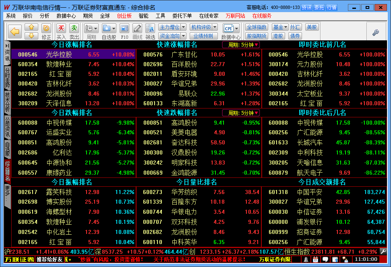Switch to the 技术分析 side tab
Screen dimensions: 391x267
click(8, 102)
